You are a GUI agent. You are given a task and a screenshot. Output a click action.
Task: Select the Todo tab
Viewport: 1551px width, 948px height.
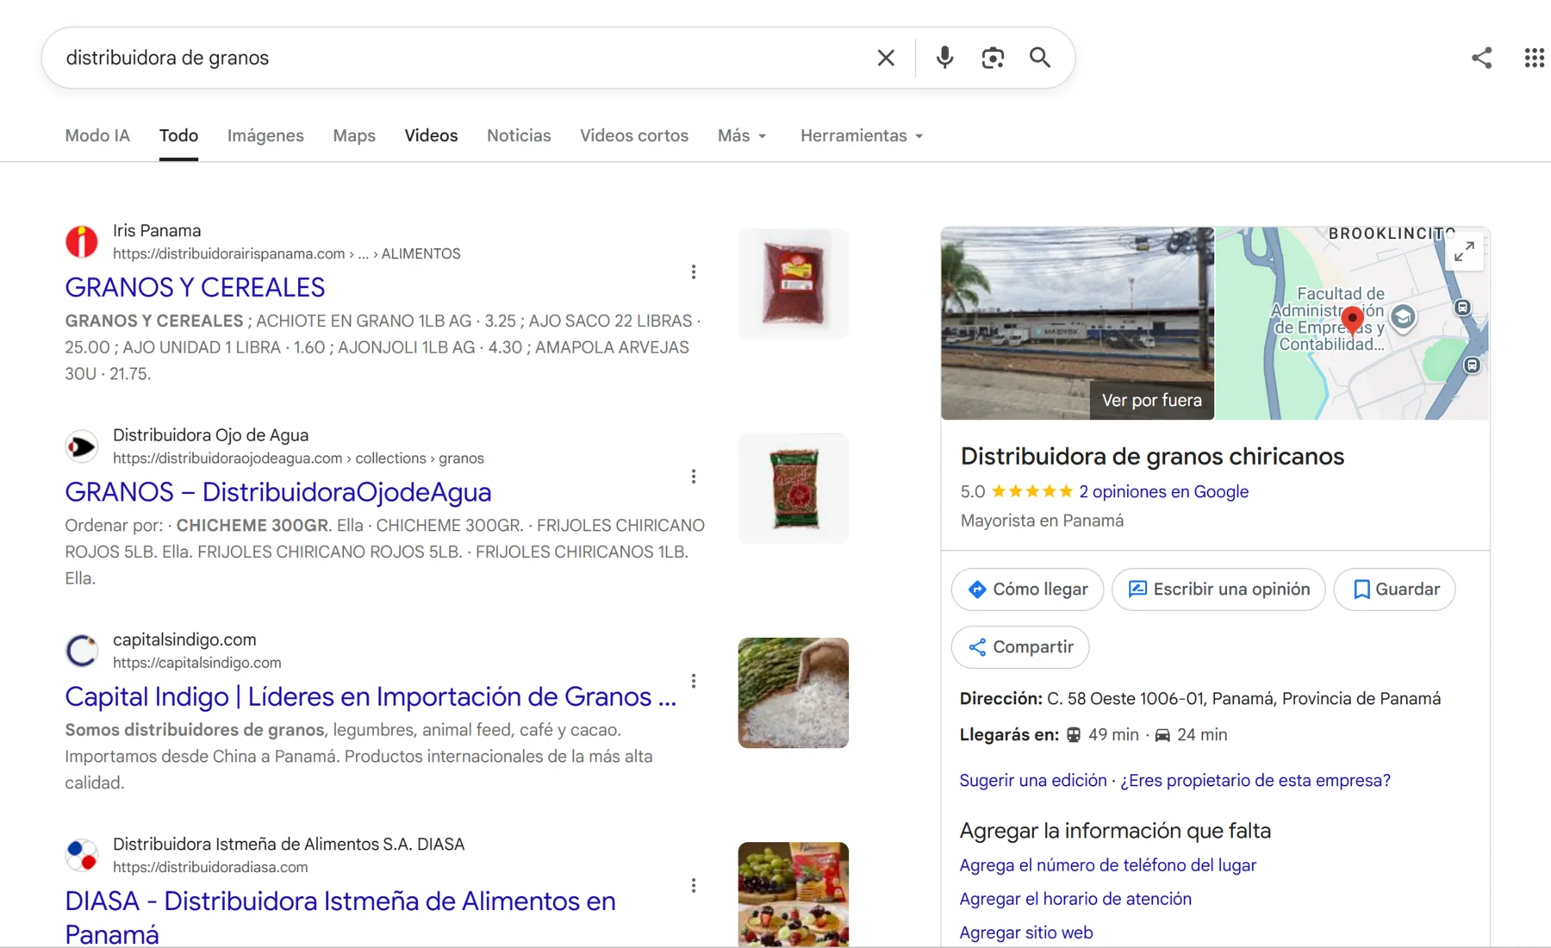pyautogui.click(x=178, y=135)
